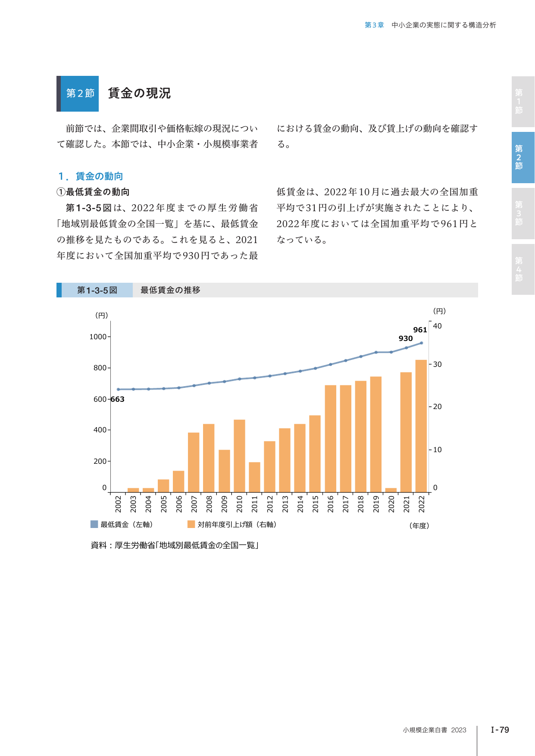This screenshot has width=535, height=756.
Task: Select the 2010 orange bar
Action: pyautogui.click(x=239, y=456)
